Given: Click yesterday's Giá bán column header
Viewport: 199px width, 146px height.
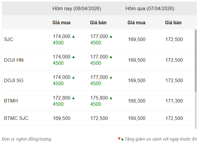Looking at the screenshot, I should [x=173, y=22].
